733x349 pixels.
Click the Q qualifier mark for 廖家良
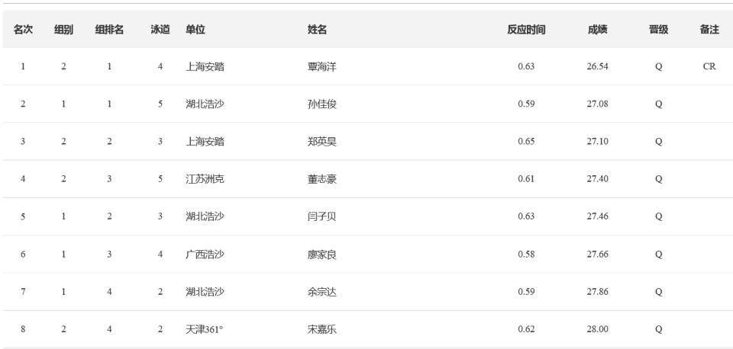[x=658, y=255]
